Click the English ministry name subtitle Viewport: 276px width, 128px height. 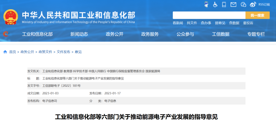coord(78,22)
